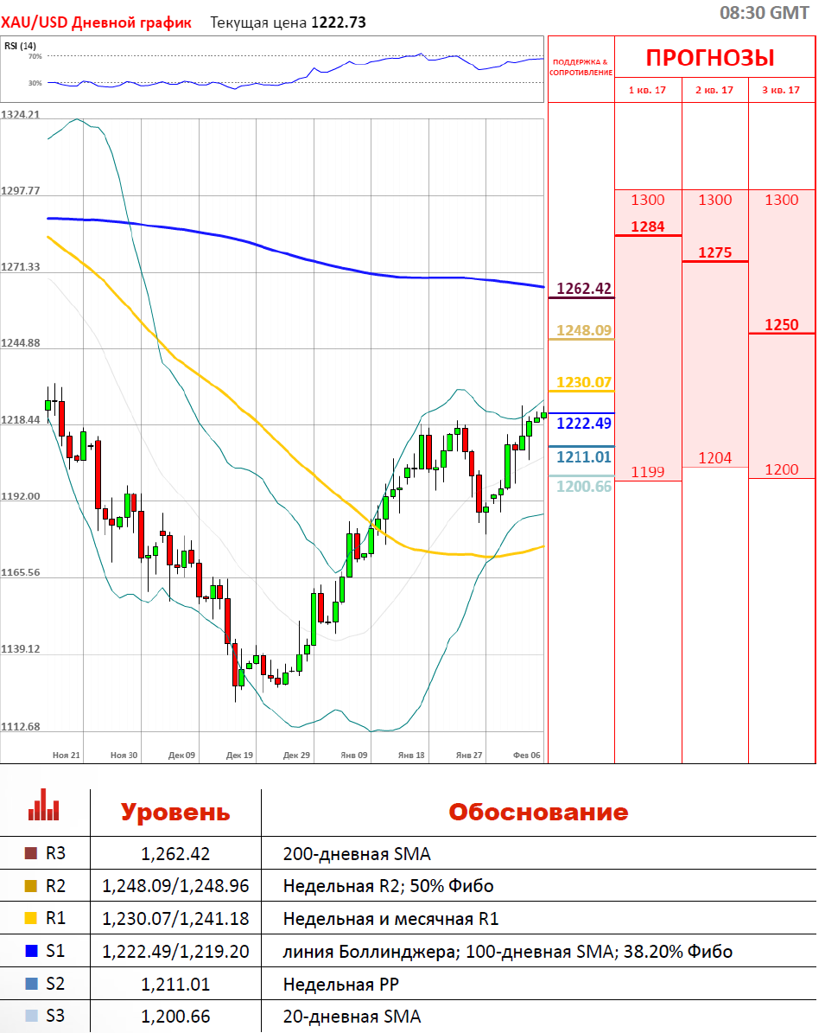Click the R1 yellow color swatch
Image resolution: width=825 pixels, height=1033 pixels.
[32, 919]
